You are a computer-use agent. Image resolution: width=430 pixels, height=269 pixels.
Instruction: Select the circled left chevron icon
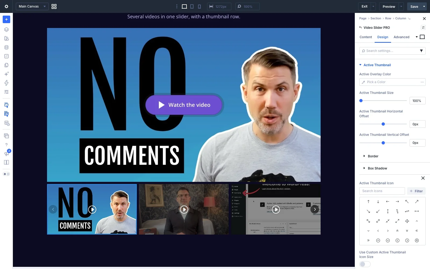pos(397,240)
